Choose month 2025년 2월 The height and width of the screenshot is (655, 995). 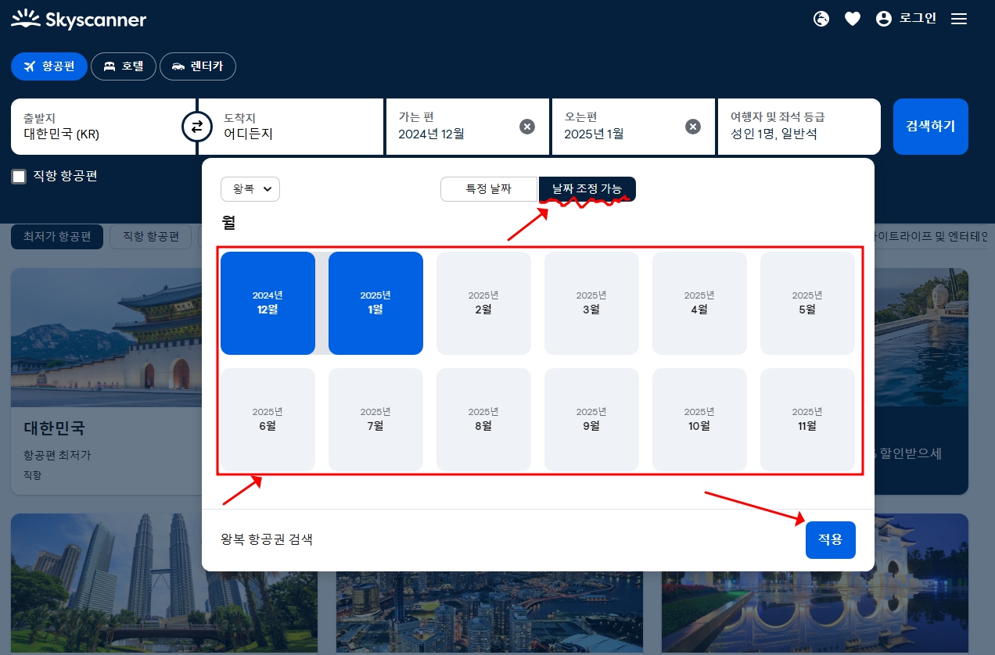(483, 303)
